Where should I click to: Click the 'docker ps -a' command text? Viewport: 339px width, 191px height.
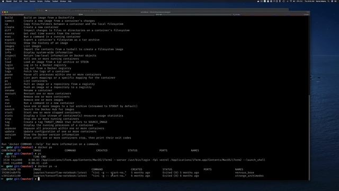(x=47, y=166)
